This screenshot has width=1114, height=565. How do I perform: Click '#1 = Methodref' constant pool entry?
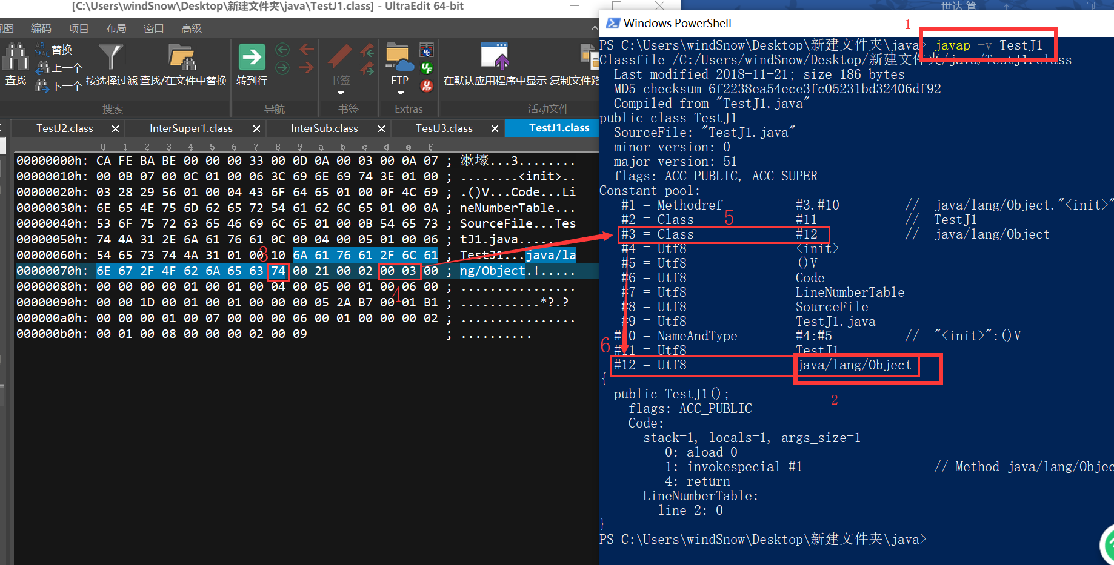coord(672,205)
